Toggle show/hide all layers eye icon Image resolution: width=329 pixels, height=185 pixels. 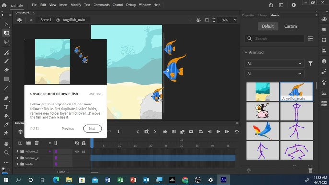point(77,143)
